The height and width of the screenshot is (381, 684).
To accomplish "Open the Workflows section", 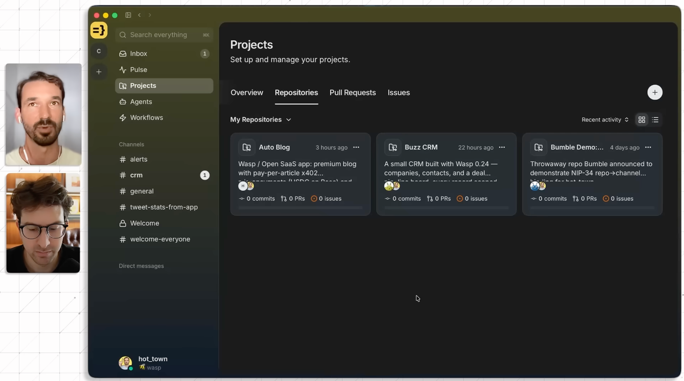I will pyautogui.click(x=164, y=118).
